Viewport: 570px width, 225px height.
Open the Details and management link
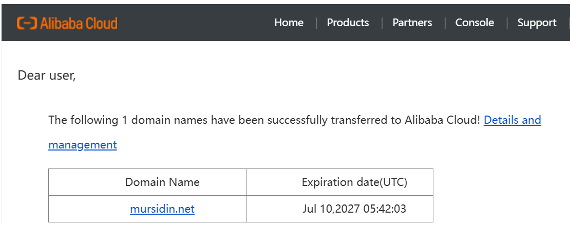coord(512,120)
